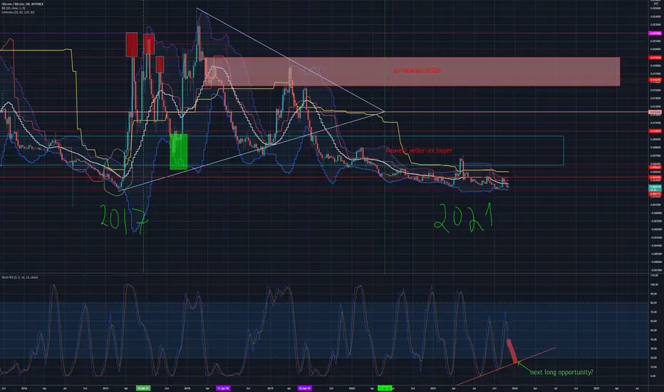Select the 'ex Nearest seller' text annotation

pos(417,71)
